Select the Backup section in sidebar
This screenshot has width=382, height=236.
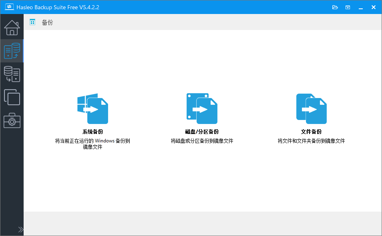click(x=12, y=51)
